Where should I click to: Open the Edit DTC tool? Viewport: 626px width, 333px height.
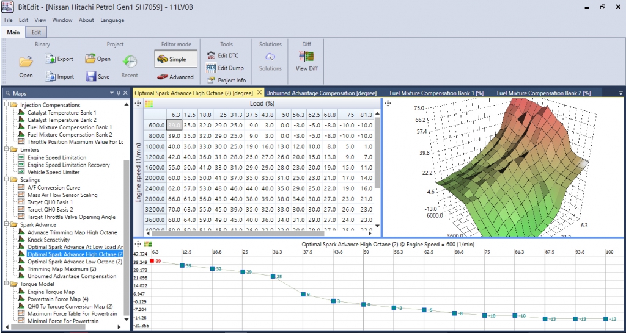(x=223, y=56)
